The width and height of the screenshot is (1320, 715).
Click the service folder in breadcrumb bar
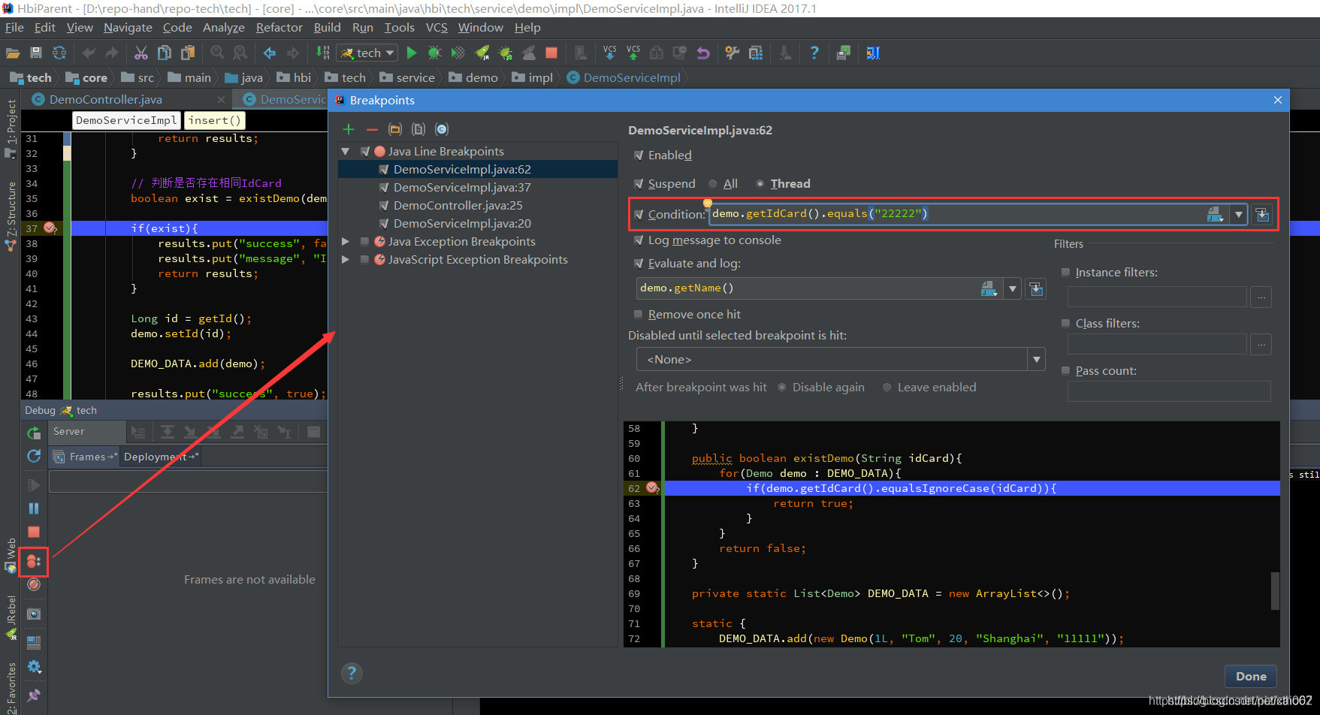pos(407,78)
